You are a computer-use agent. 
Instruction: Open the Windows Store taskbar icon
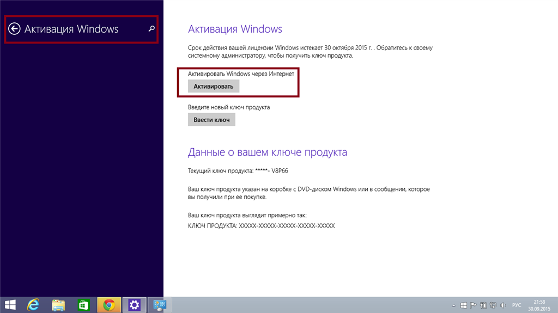tap(83, 305)
